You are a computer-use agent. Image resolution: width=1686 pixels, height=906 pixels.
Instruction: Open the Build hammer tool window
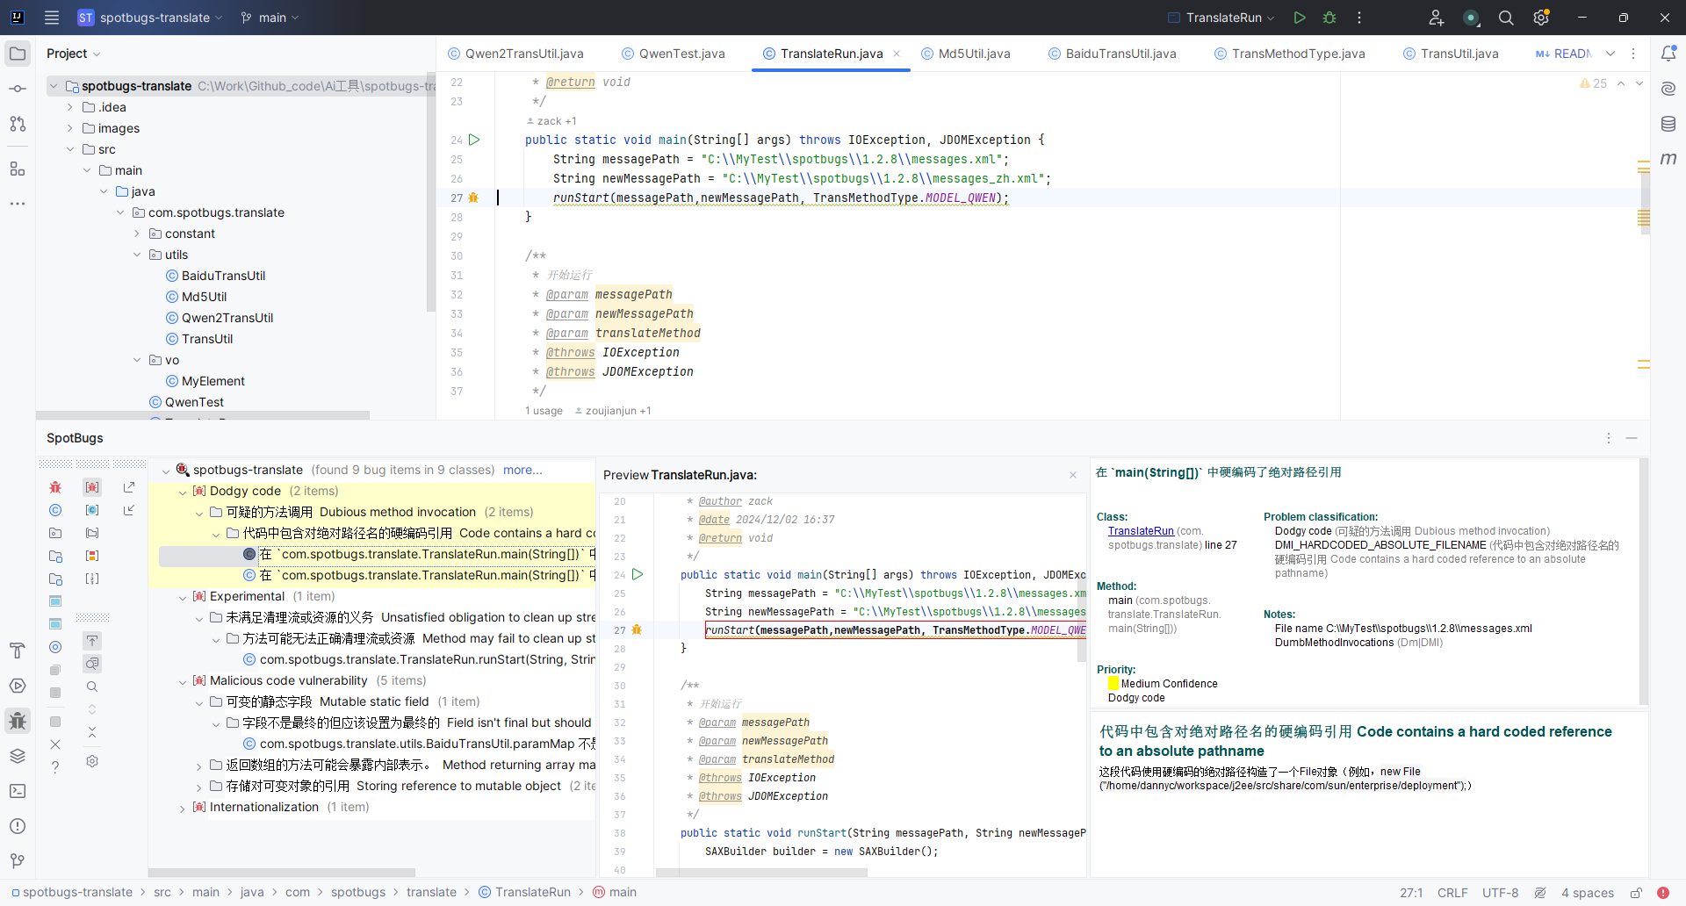pyautogui.click(x=18, y=651)
